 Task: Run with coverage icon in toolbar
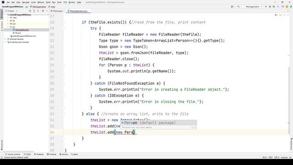tap(274, 6)
